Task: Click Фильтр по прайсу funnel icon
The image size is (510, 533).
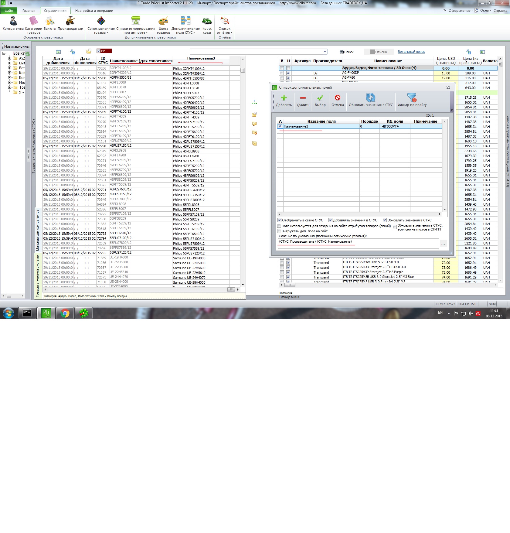Action: click(412, 101)
